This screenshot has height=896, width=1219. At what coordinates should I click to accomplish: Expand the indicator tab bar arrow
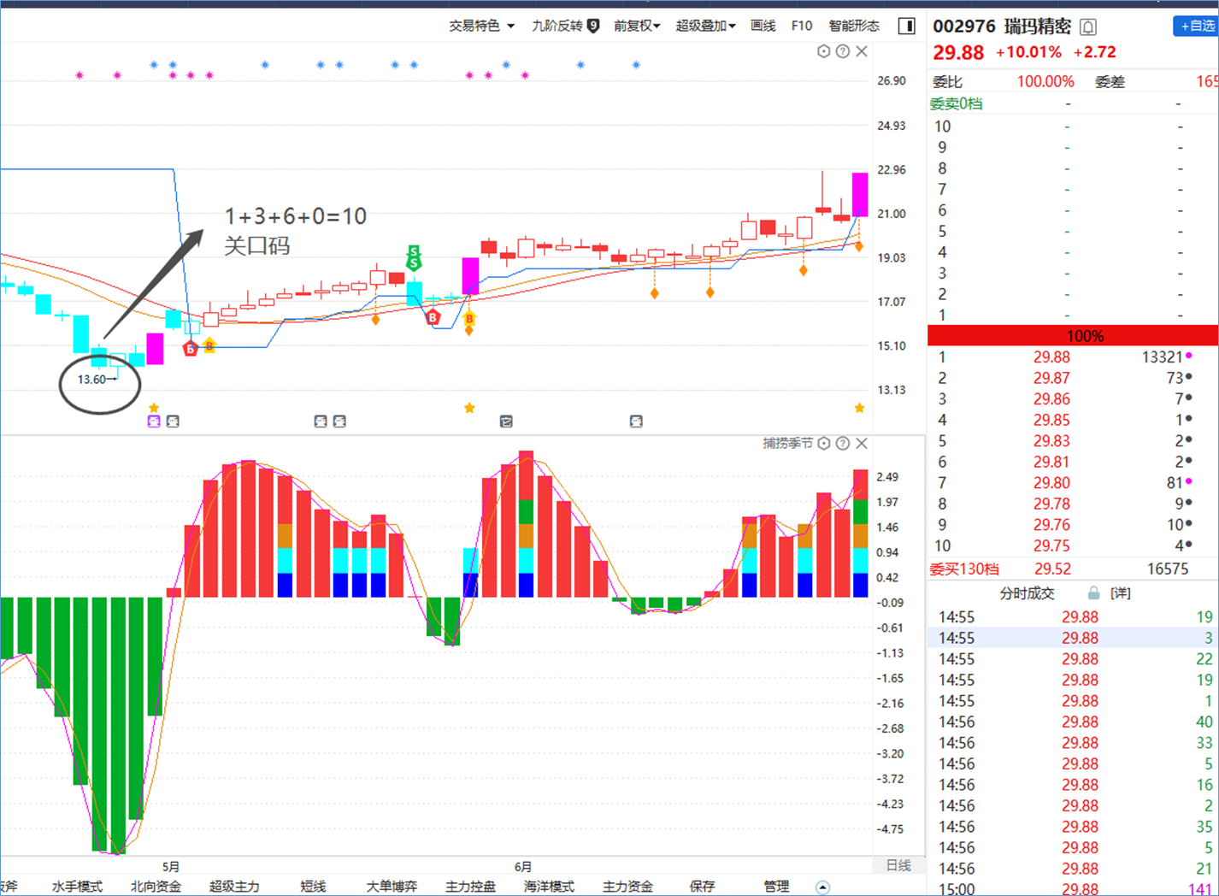[822, 887]
